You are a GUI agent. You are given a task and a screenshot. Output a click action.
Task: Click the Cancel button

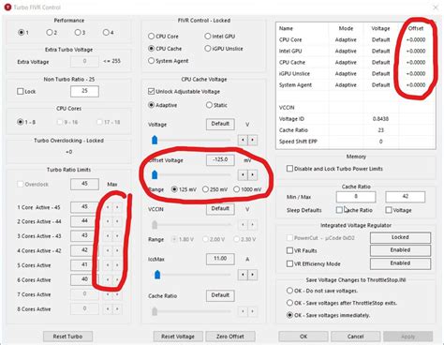coord(356,337)
